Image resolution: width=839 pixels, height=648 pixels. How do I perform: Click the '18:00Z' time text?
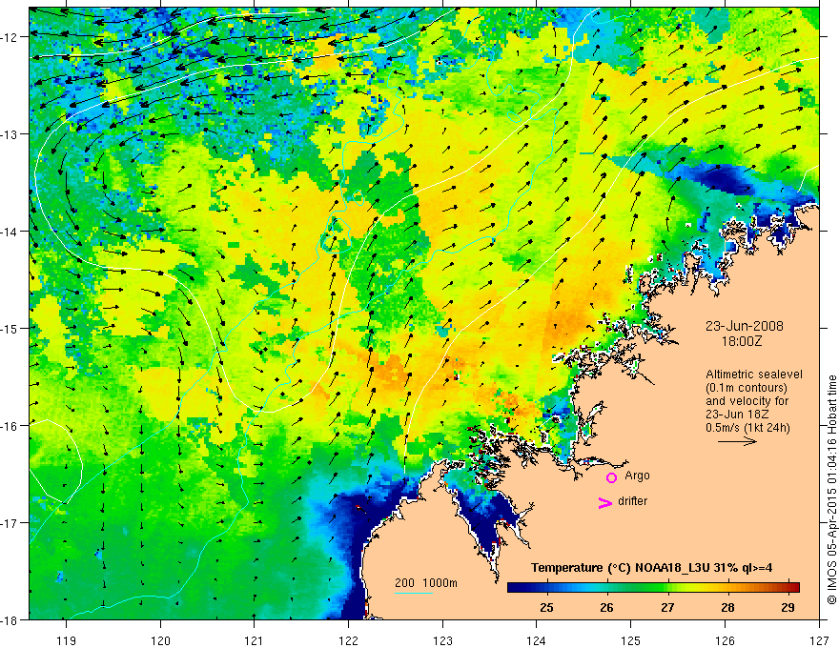(742, 341)
